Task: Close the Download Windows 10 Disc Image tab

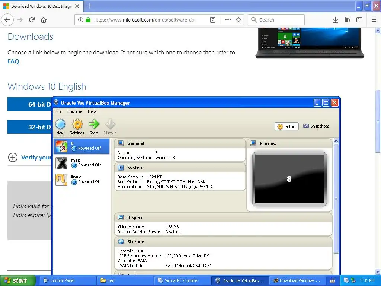Action: [x=77, y=6]
